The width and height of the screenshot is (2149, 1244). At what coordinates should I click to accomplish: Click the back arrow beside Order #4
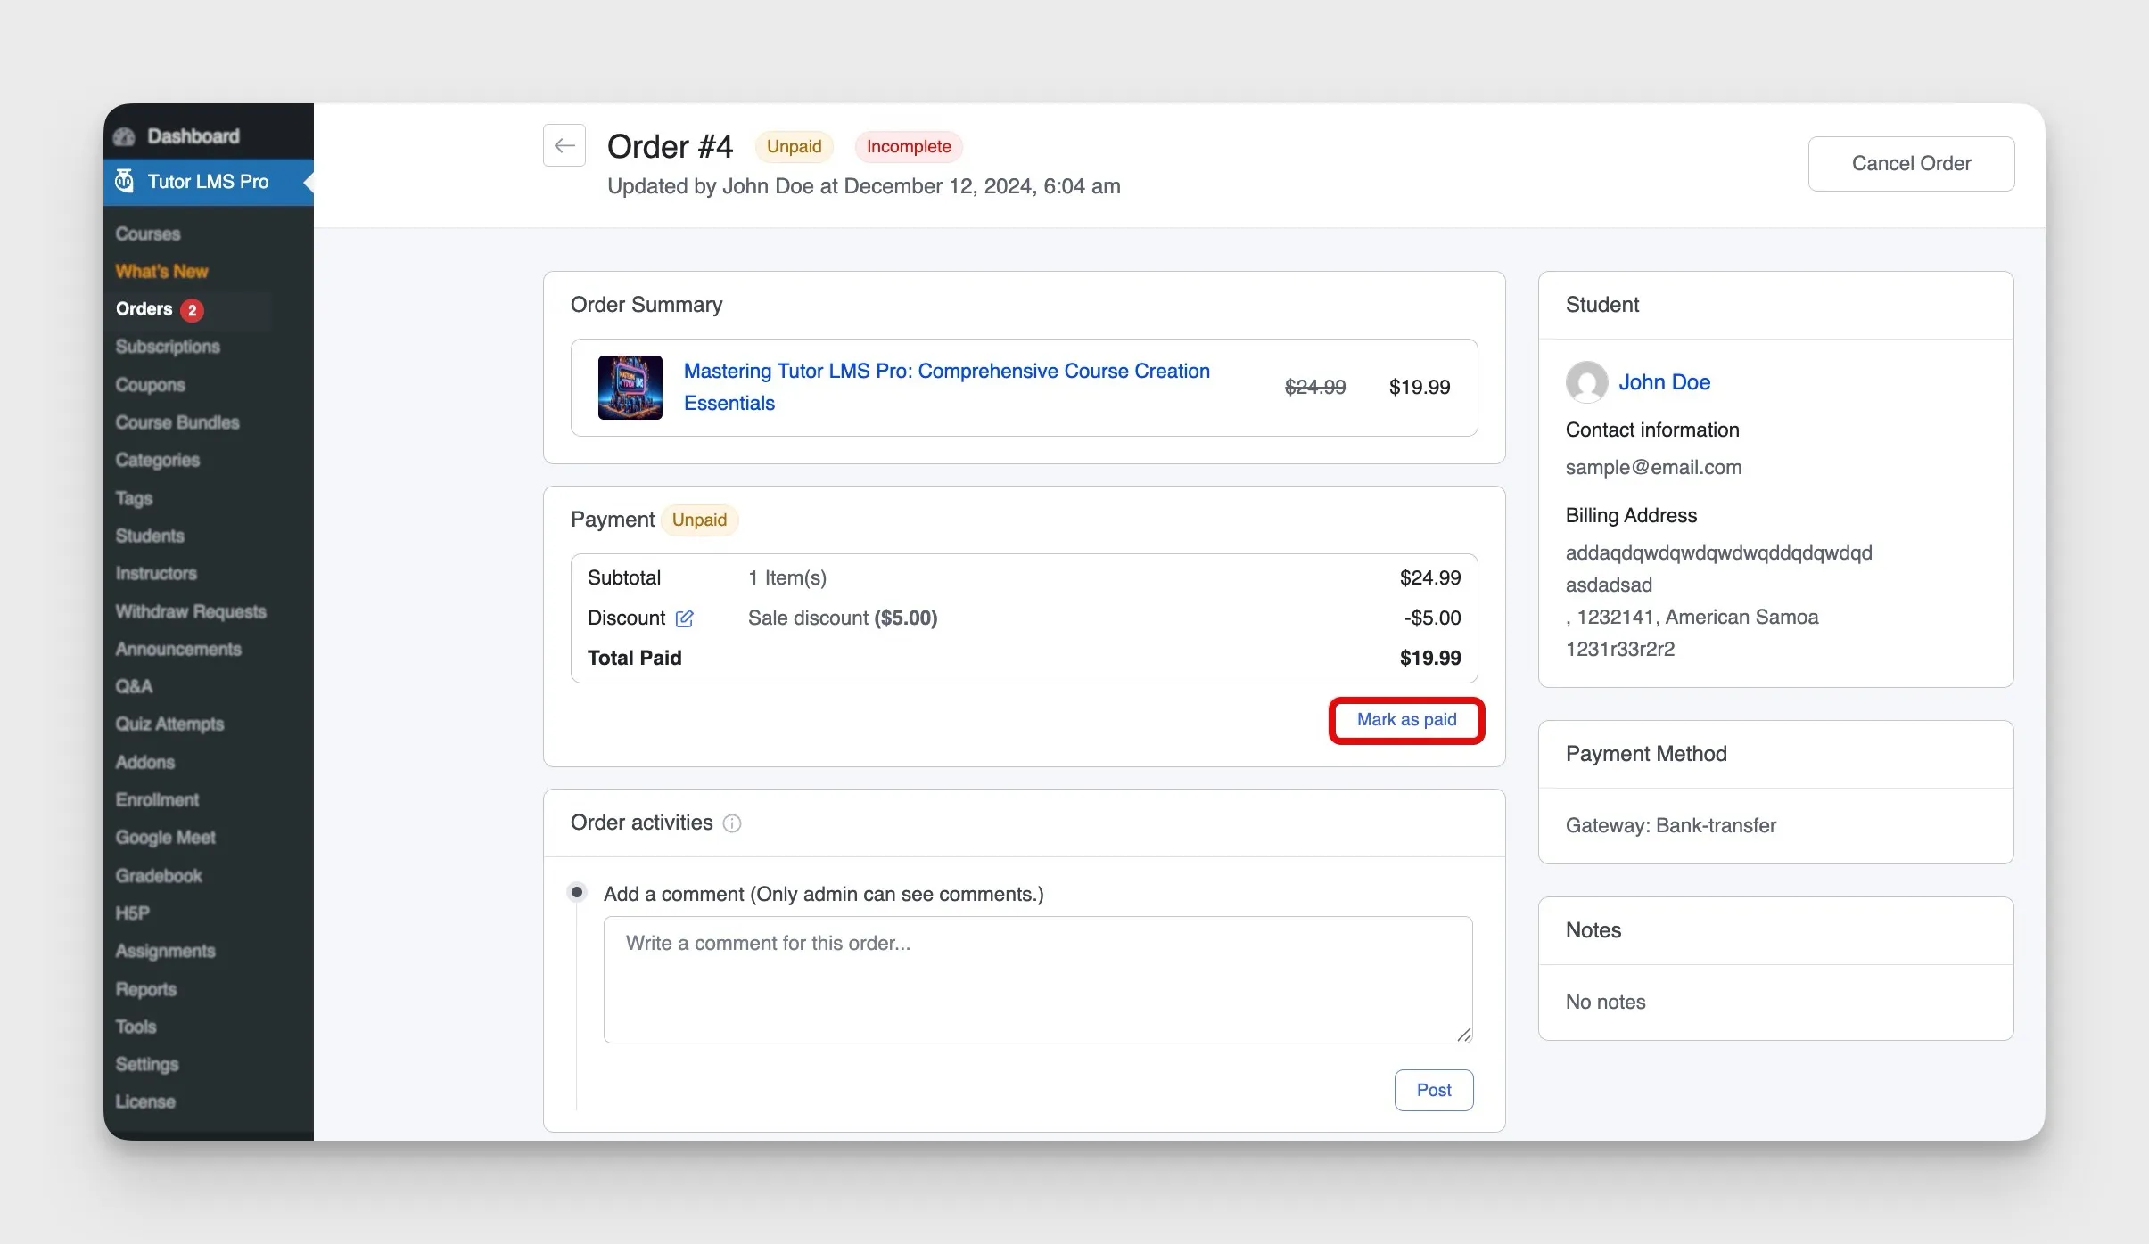click(564, 145)
